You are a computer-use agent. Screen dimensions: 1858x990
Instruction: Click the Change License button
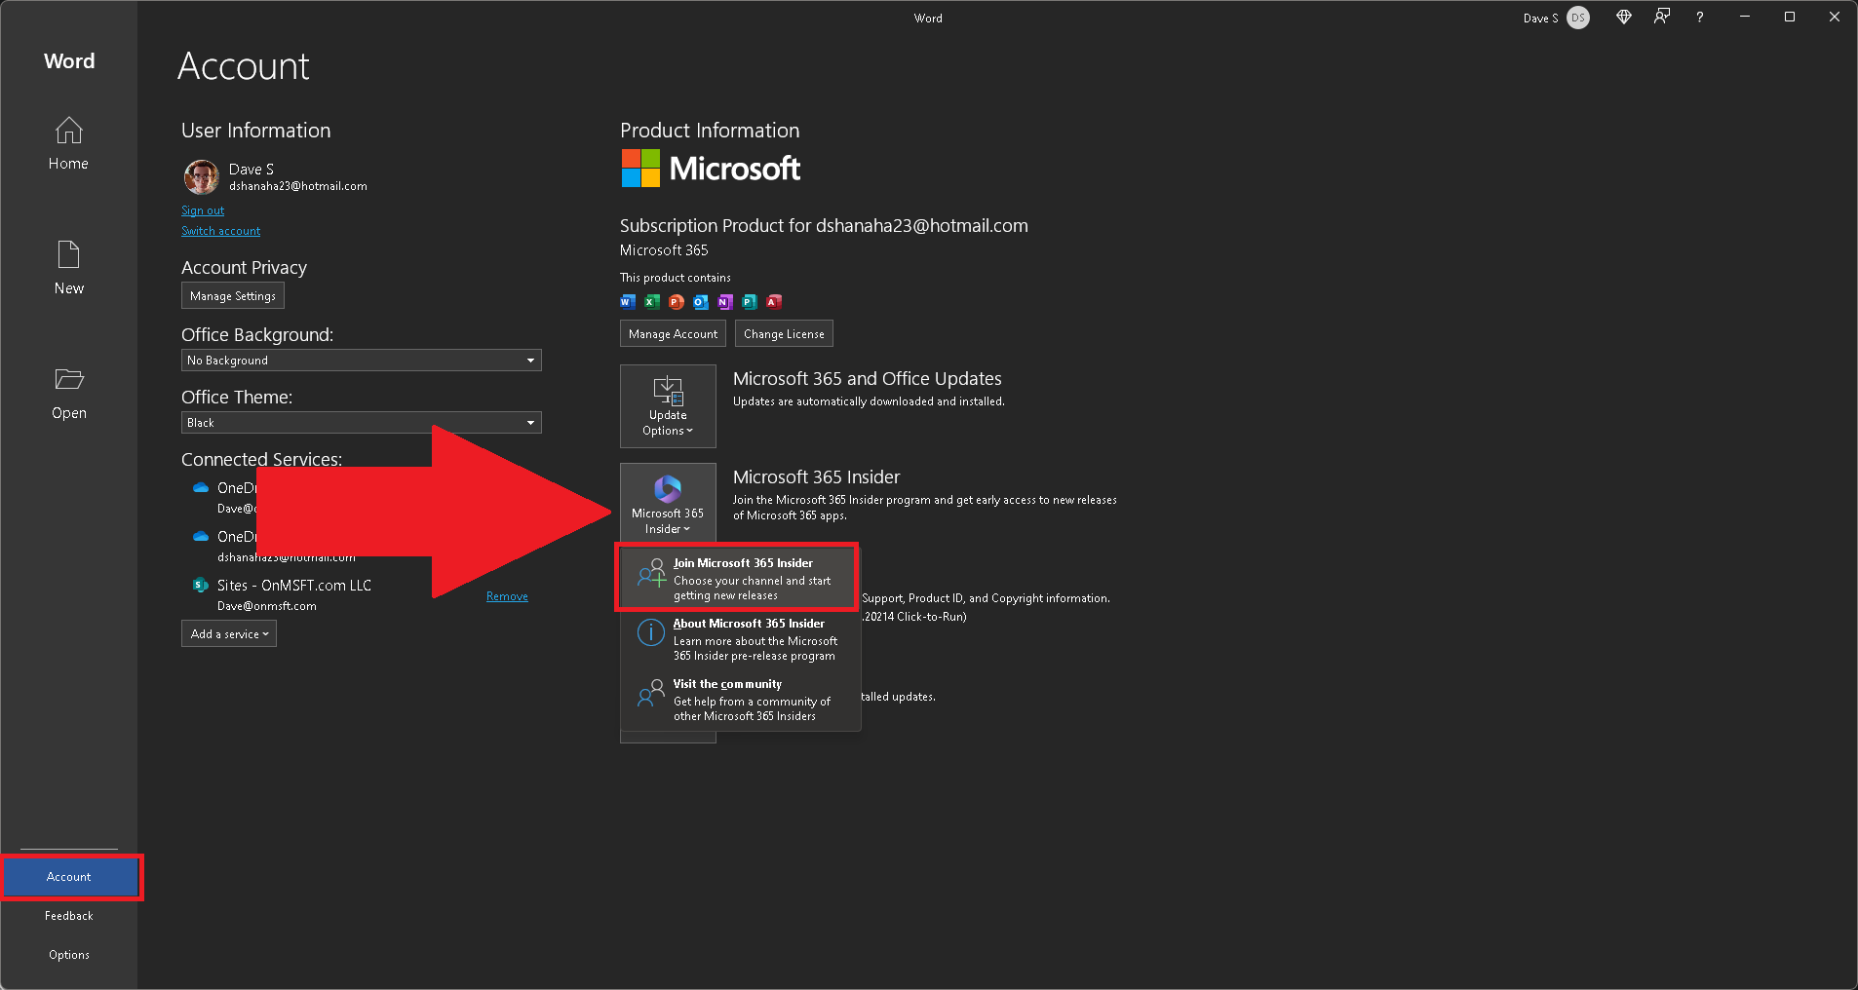tap(784, 333)
